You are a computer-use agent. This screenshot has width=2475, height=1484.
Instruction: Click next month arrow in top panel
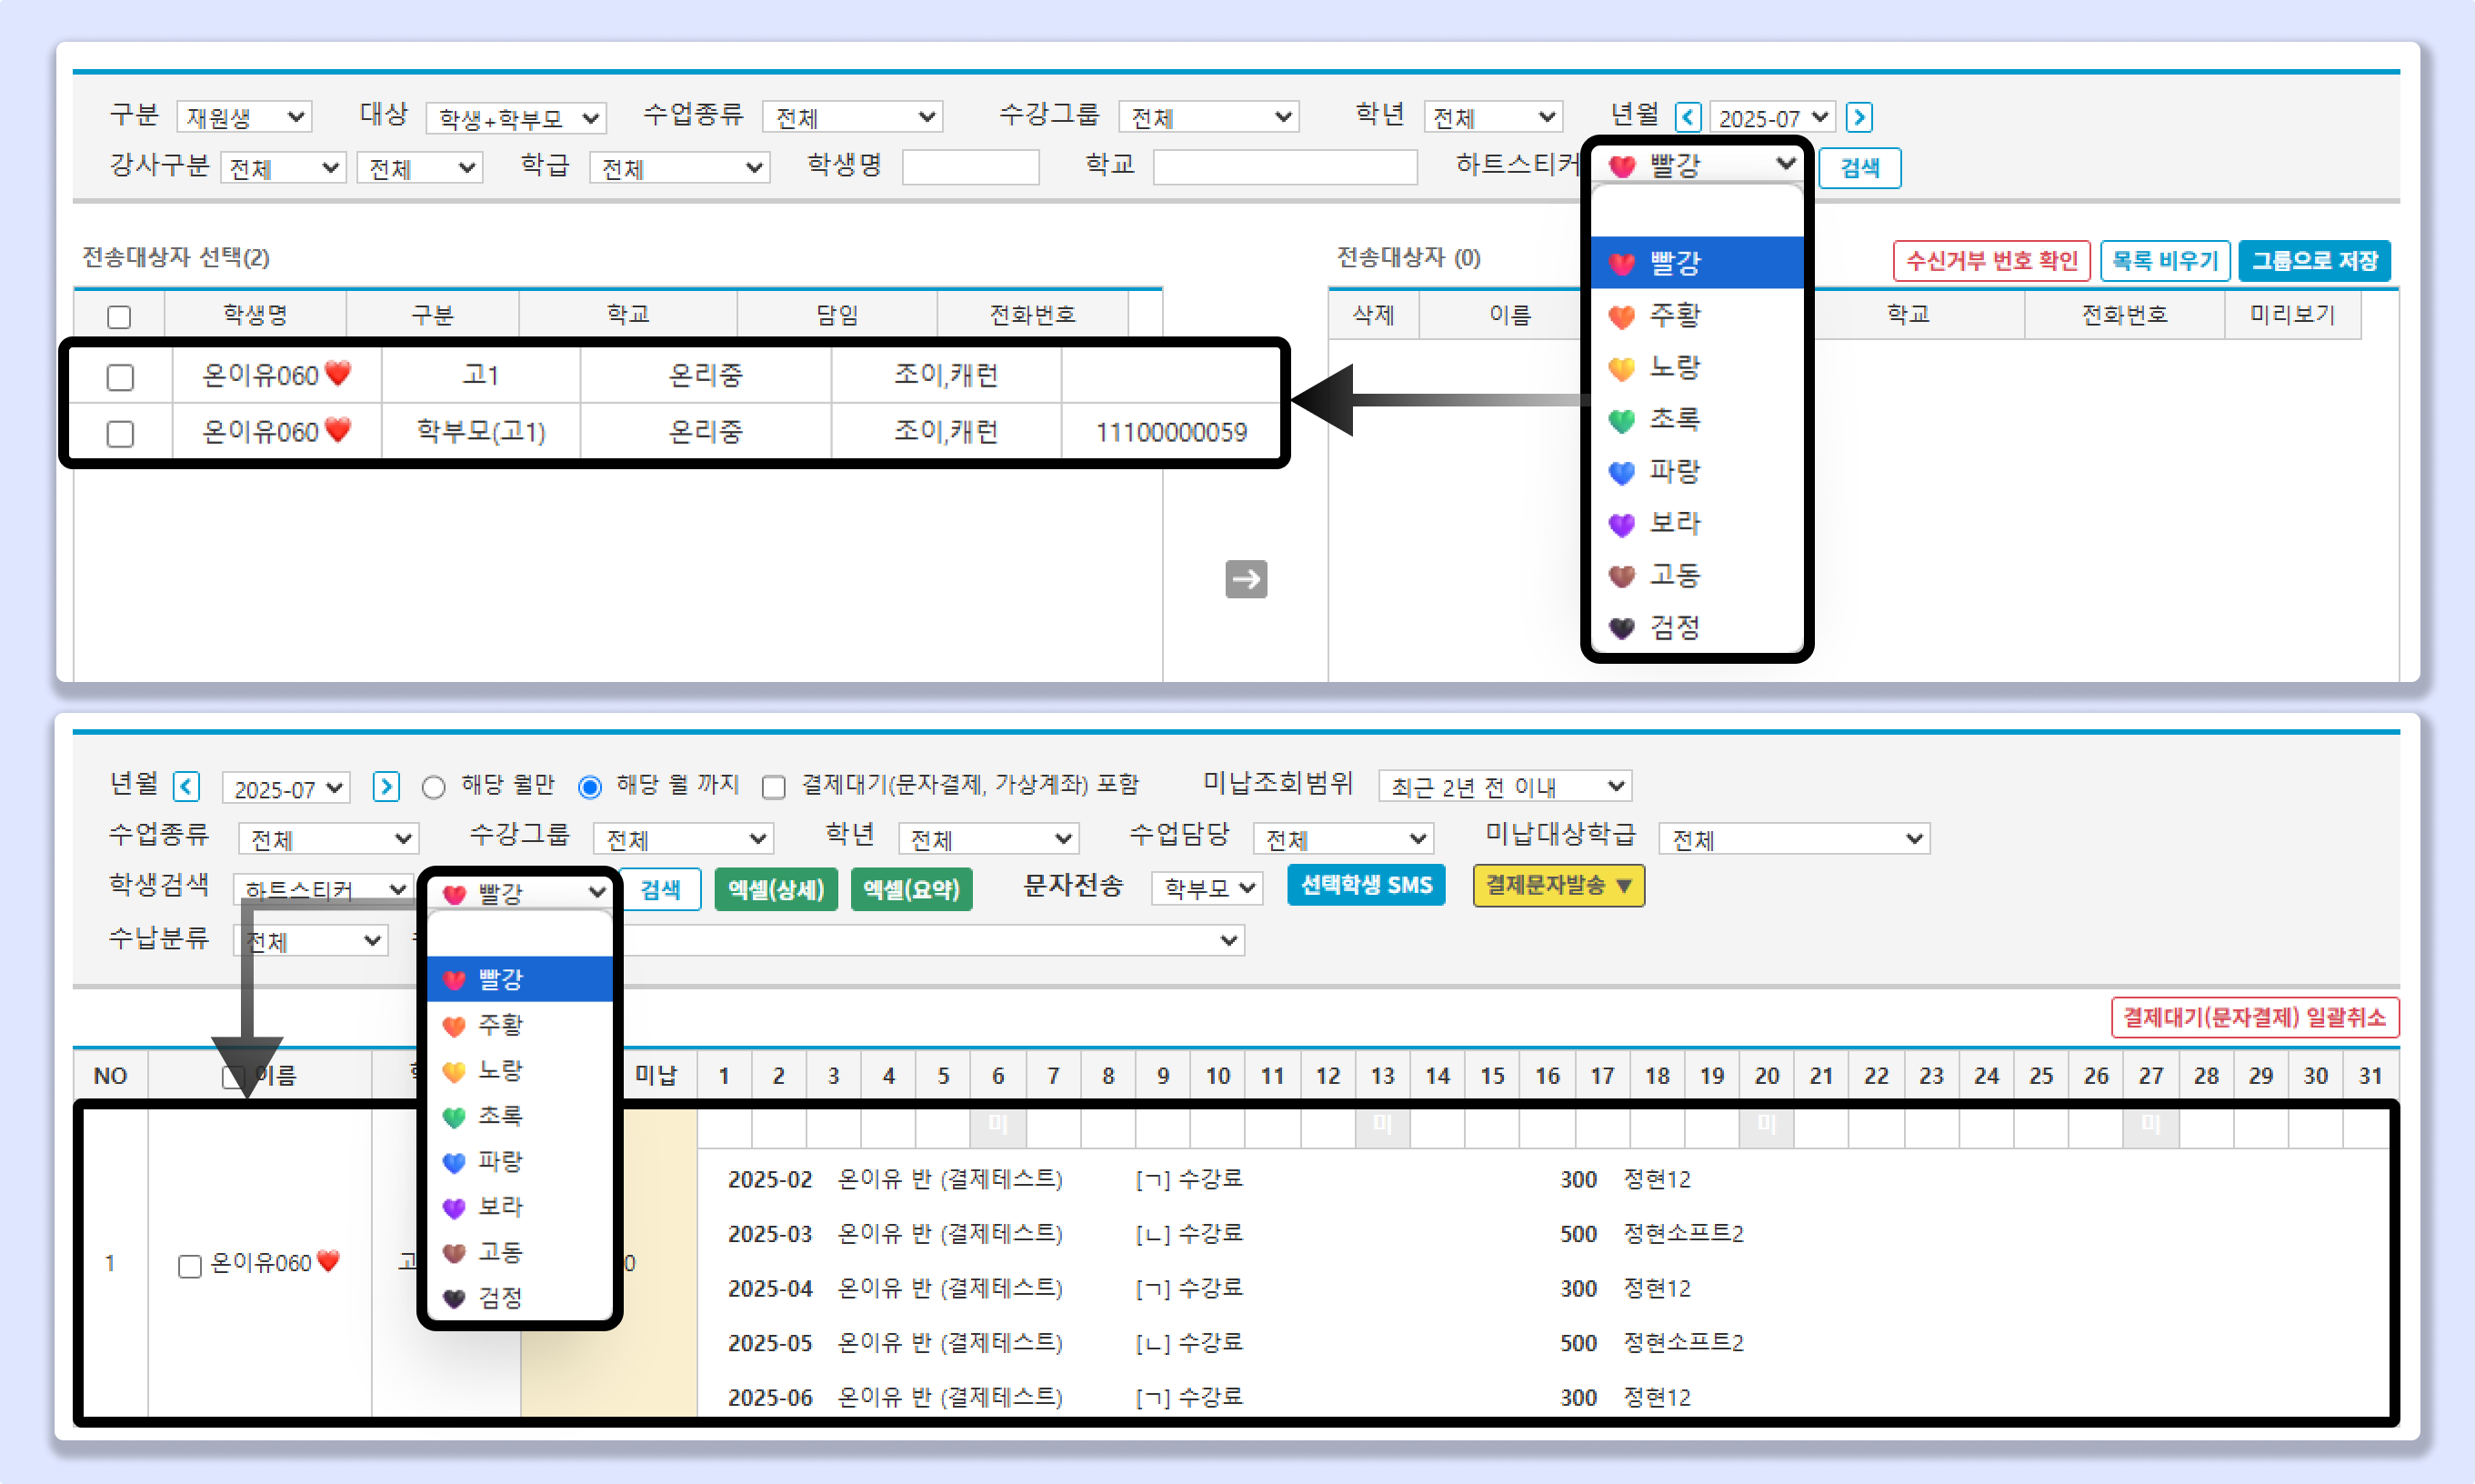1859,117
